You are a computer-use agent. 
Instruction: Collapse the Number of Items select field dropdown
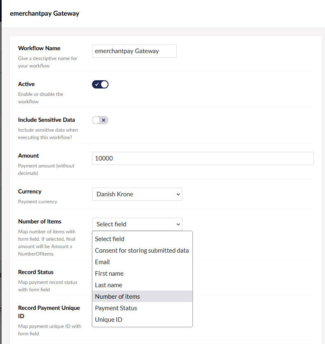(137, 224)
